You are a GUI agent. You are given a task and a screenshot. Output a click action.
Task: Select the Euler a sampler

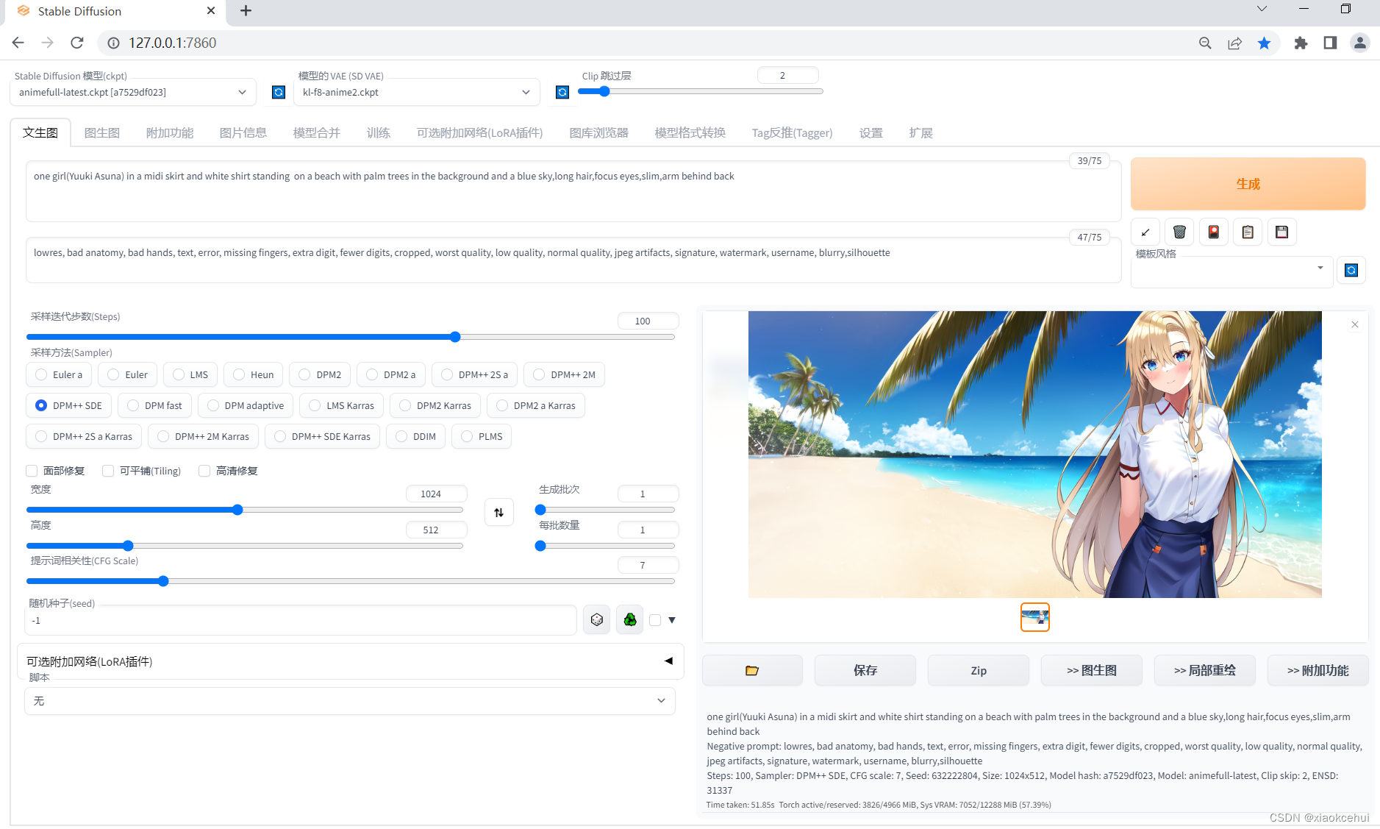pos(59,374)
